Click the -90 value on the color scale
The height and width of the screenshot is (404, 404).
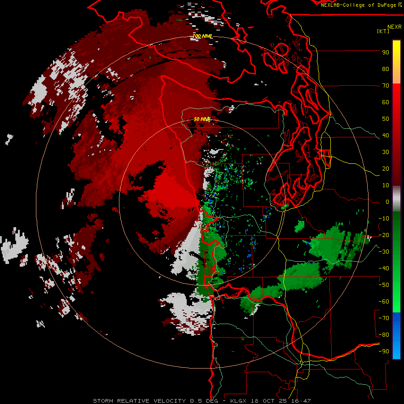(384, 351)
